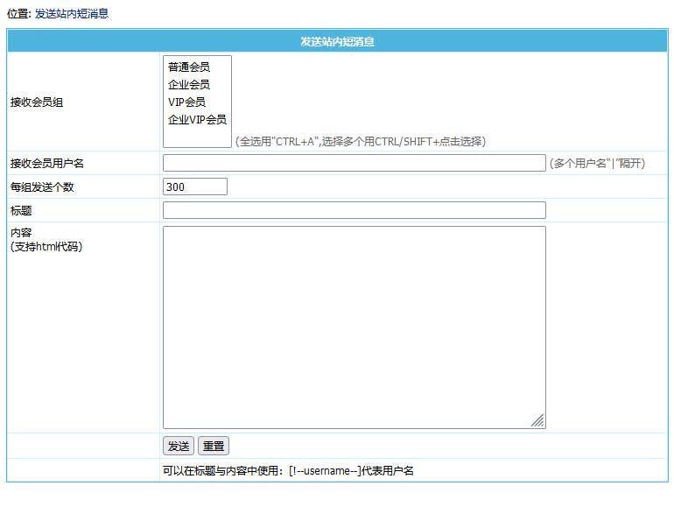Click the 每组发送个数 field showing 300
674x521 pixels.
click(x=194, y=187)
